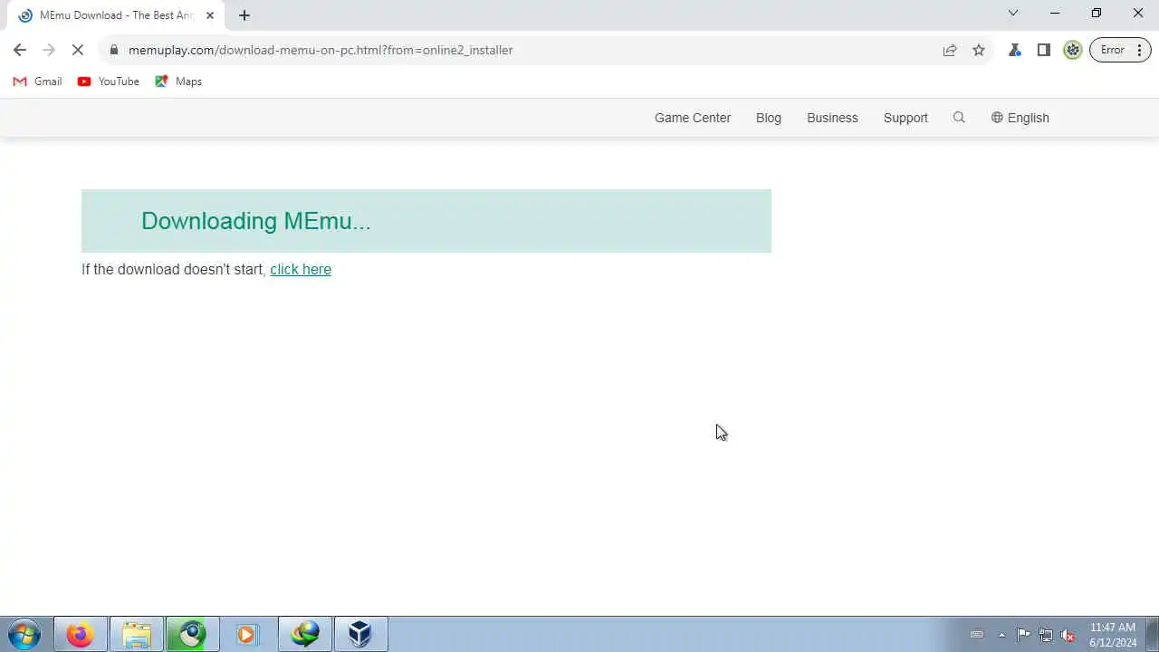The width and height of the screenshot is (1159, 652).
Task: Restore down the Chrome window
Action: [1097, 13]
